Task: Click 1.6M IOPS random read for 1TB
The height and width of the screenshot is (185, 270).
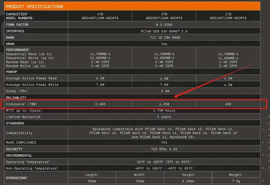Action: click(x=228, y=62)
